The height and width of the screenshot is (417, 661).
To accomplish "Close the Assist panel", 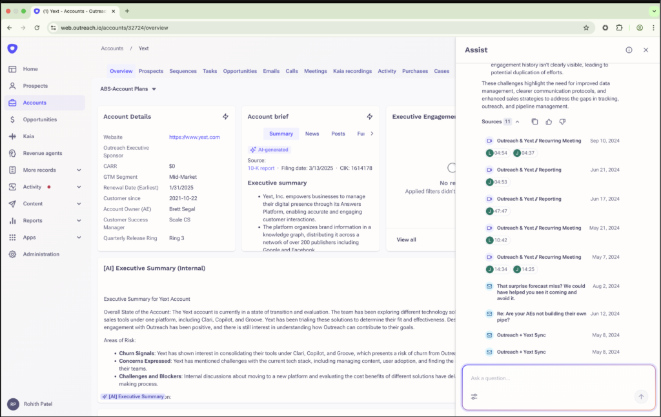I will (646, 50).
